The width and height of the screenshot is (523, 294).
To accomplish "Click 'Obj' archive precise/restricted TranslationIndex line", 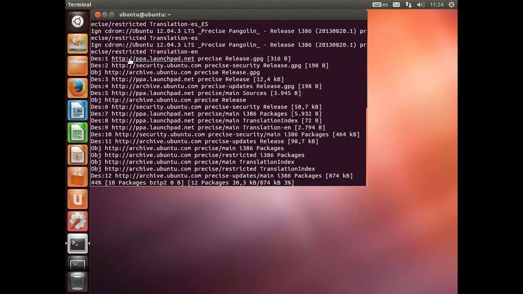I will pyautogui.click(x=203, y=169).
